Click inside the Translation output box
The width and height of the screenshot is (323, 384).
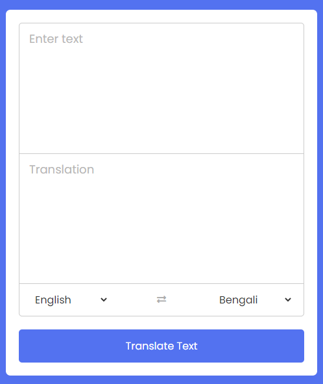[161, 219]
